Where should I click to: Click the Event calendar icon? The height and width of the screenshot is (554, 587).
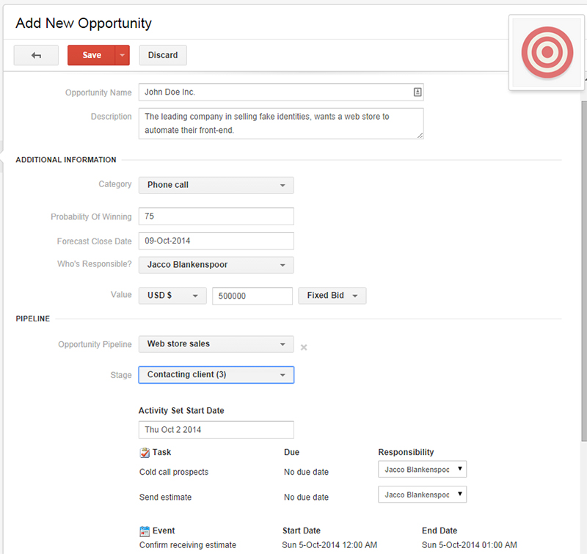tap(145, 531)
